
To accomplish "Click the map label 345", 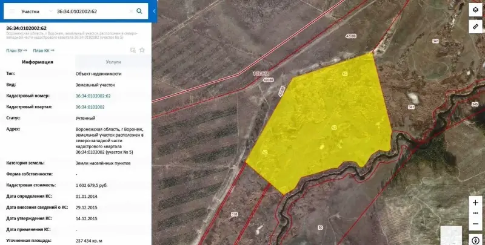I will tap(475, 105).
